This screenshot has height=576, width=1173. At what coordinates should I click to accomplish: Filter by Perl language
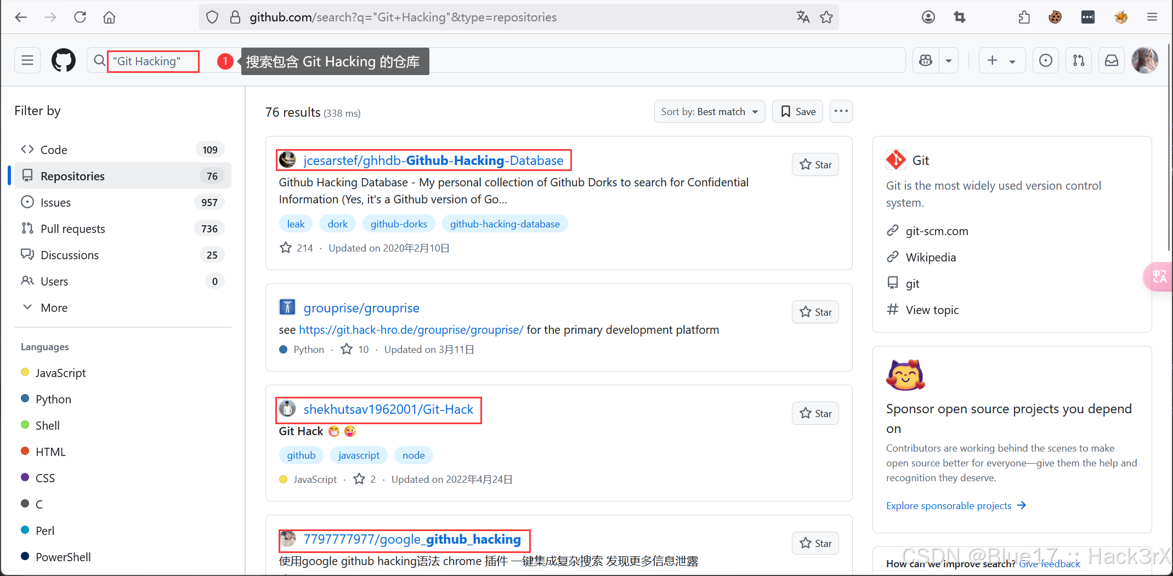pyautogui.click(x=37, y=531)
